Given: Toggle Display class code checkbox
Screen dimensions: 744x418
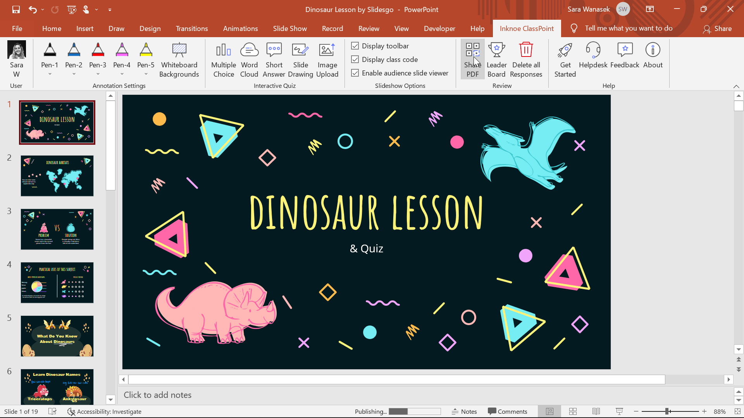Looking at the screenshot, I should 355,59.
